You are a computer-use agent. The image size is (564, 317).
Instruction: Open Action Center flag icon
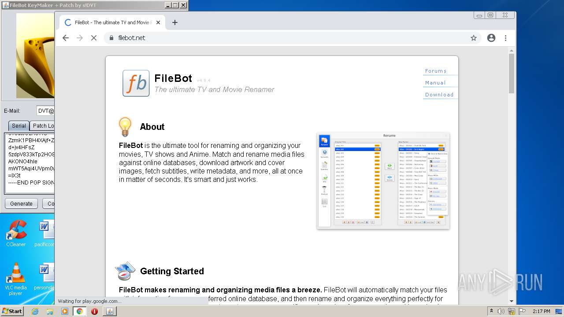click(522, 311)
